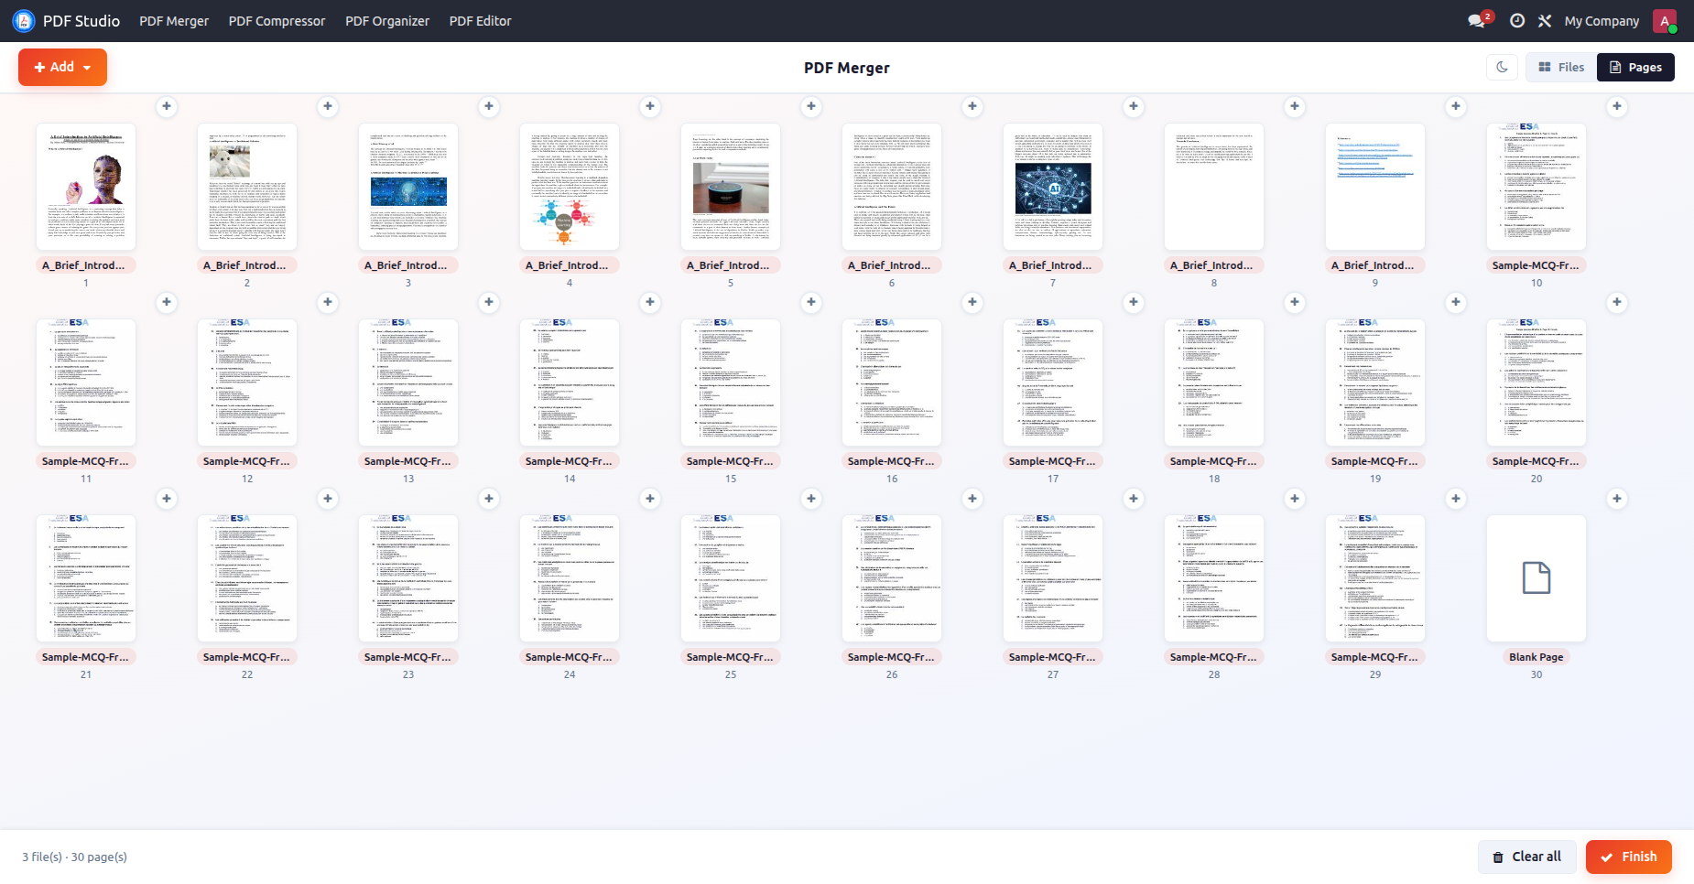Screen dimensions: 1694x884
Task: Click the My Company switcher
Action: tap(1602, 20)
